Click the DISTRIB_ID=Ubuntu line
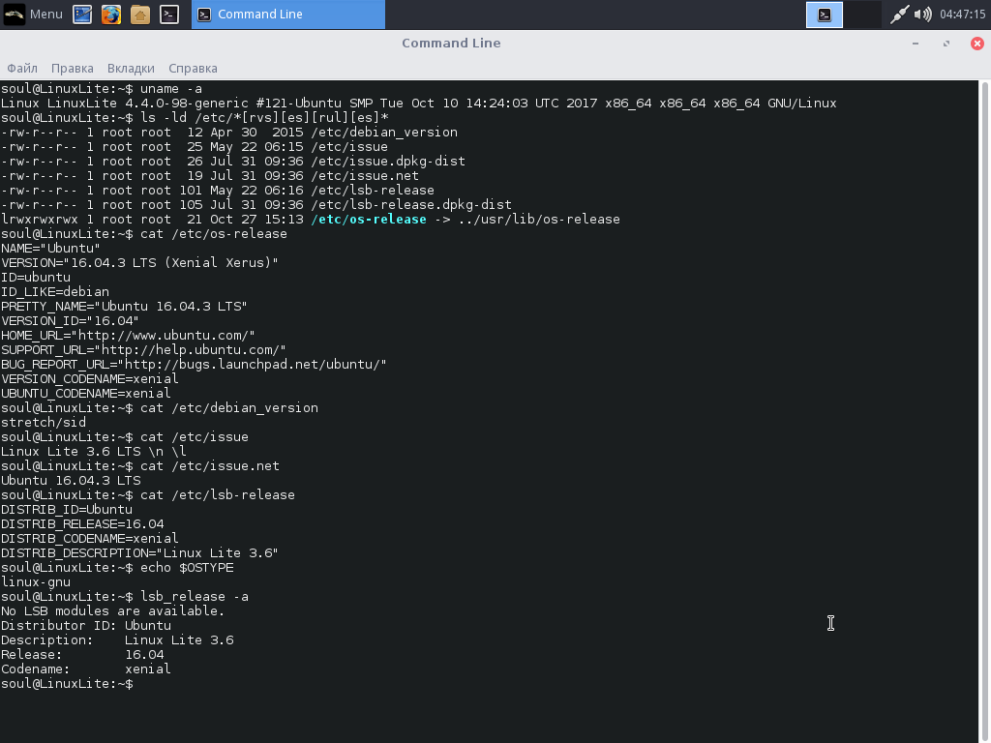 [67, 510]
